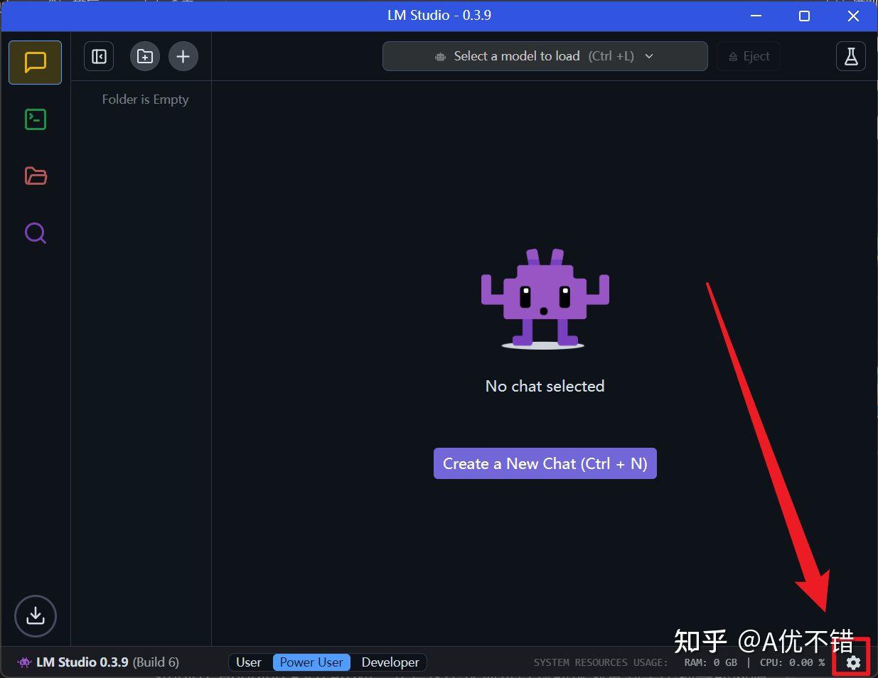
Task: Expand the model loader chevron
Action: (x=648, y=55)
